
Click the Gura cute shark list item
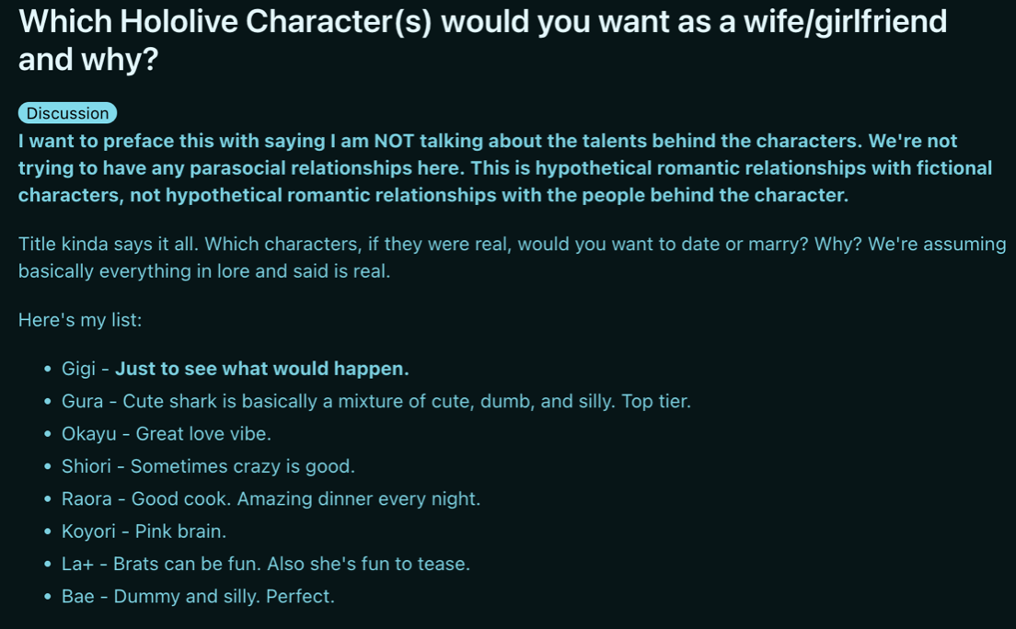tap(375, 401)
